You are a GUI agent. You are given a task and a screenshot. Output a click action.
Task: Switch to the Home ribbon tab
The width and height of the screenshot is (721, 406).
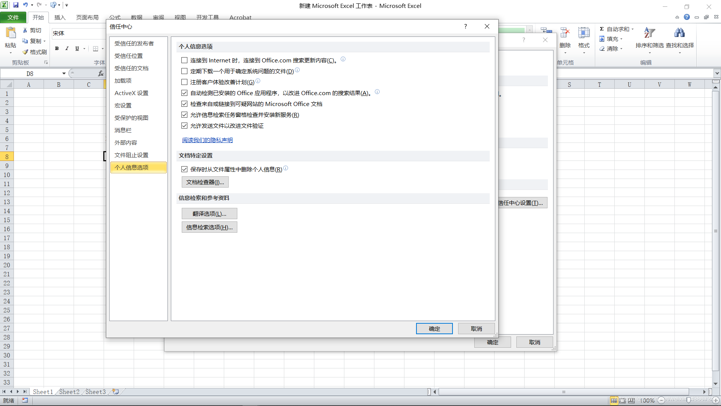(x=38, y=17)
